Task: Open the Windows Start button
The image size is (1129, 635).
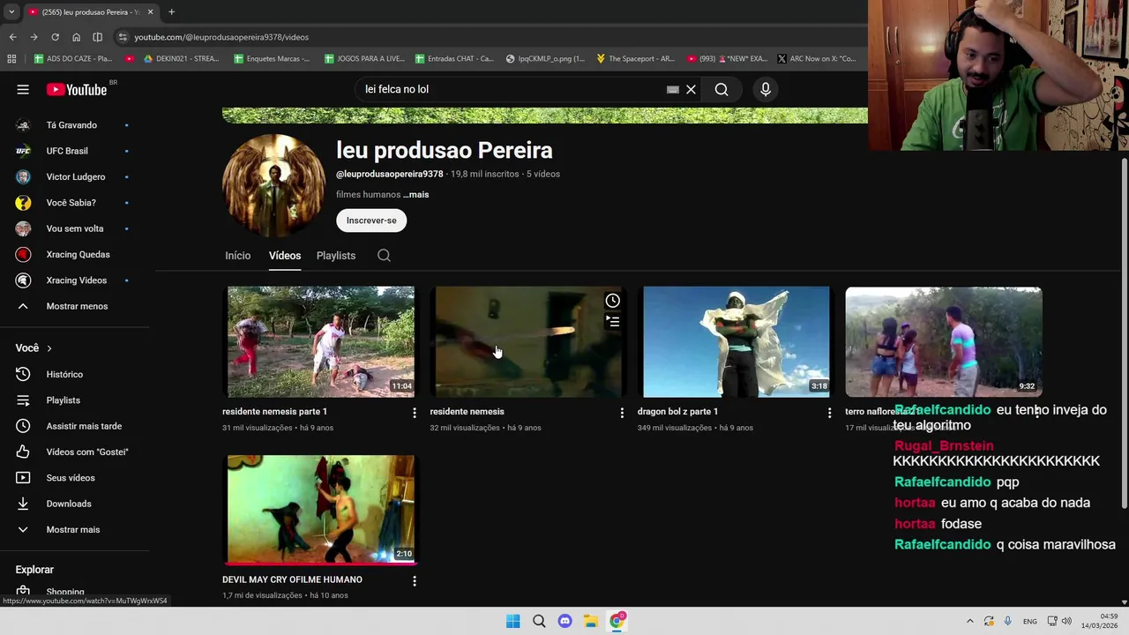Action: 512,621
